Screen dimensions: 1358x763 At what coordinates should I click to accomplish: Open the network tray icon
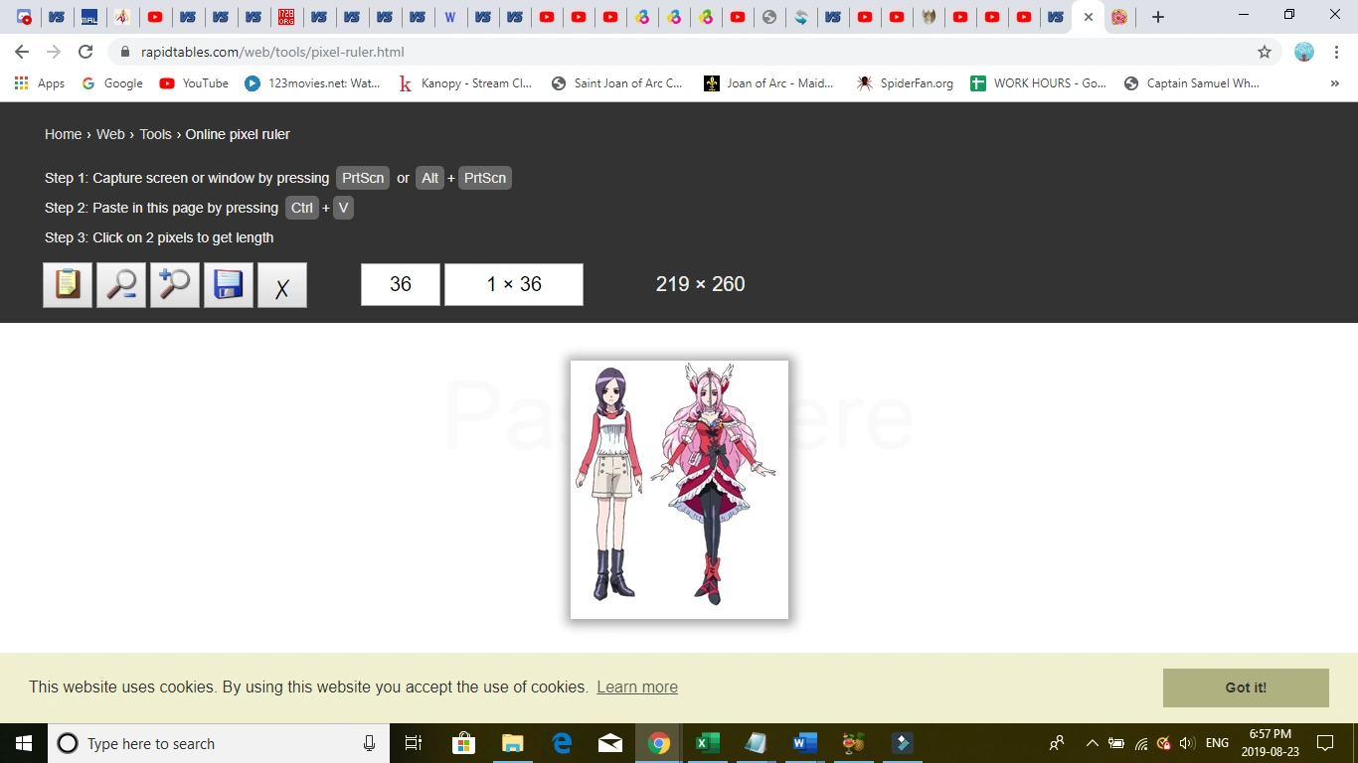(1141, 743)
